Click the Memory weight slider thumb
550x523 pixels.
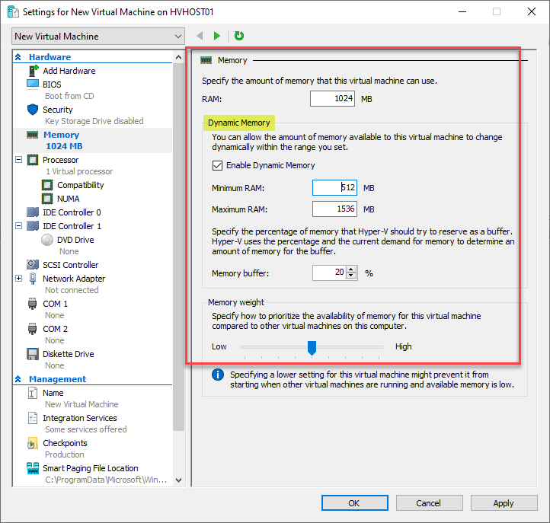point(312,348)
